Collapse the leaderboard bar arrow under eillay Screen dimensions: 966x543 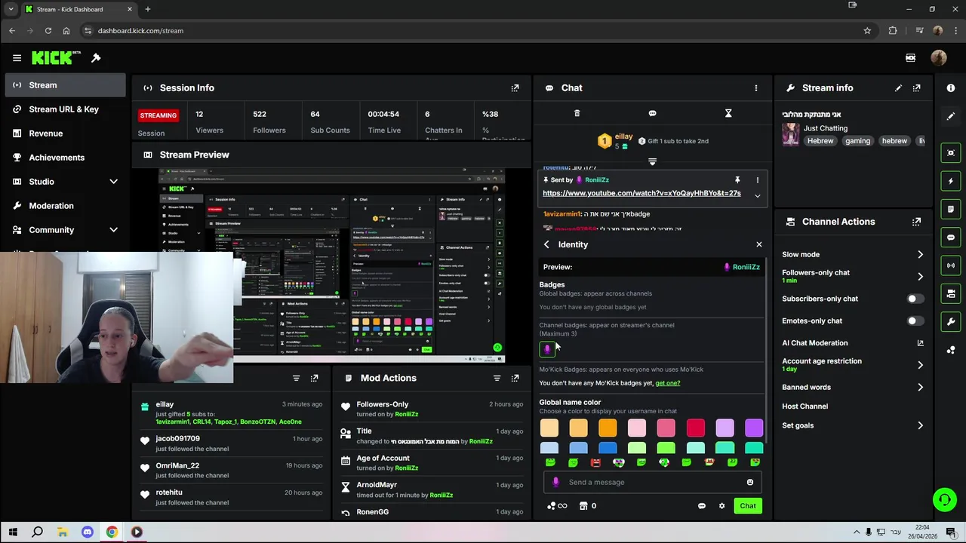(x=652, y=161)
